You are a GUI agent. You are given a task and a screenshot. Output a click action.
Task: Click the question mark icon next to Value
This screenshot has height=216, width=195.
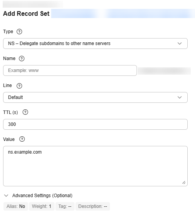[22, 139]
